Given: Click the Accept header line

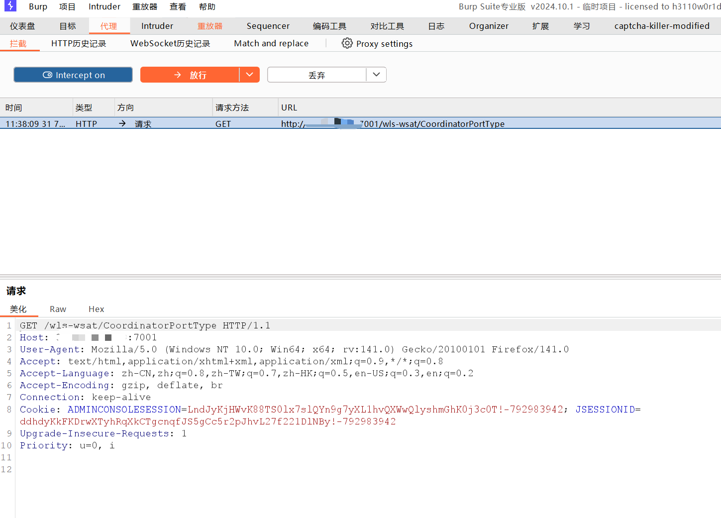Looking at the screenshot, I should tap(231, 361).
